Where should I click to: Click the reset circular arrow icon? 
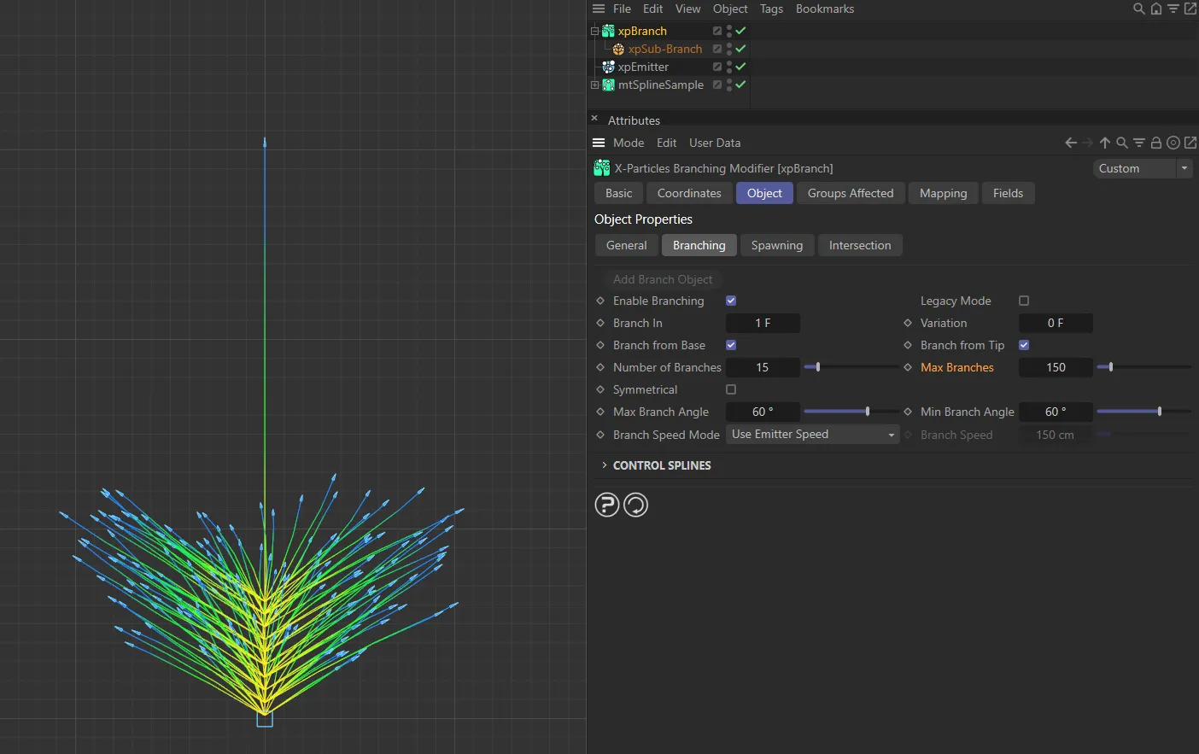pyautogui.click(x=636, y=506)
